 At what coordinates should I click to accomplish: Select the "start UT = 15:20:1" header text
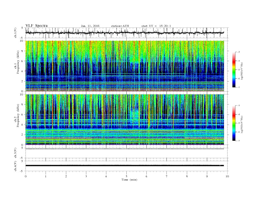(156, 26)
